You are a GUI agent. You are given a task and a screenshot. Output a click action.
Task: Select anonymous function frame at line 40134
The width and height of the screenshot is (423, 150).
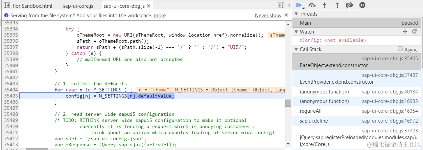coord(357,91)
